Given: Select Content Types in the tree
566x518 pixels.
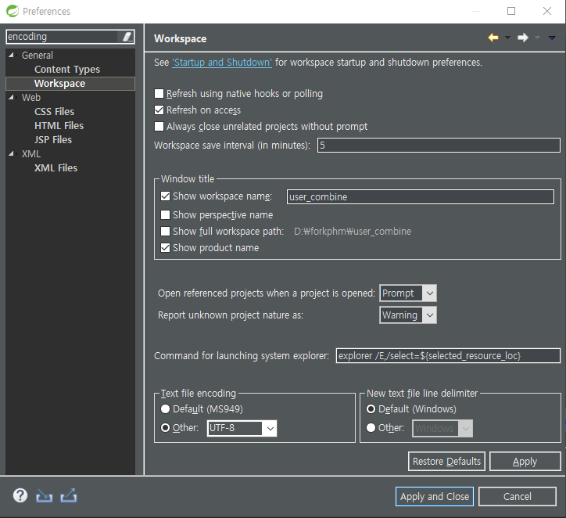Looking at the screenshot, I should [67, 70].
